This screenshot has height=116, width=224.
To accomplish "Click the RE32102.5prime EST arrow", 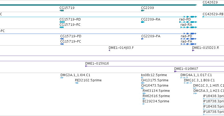I will 77,83.
